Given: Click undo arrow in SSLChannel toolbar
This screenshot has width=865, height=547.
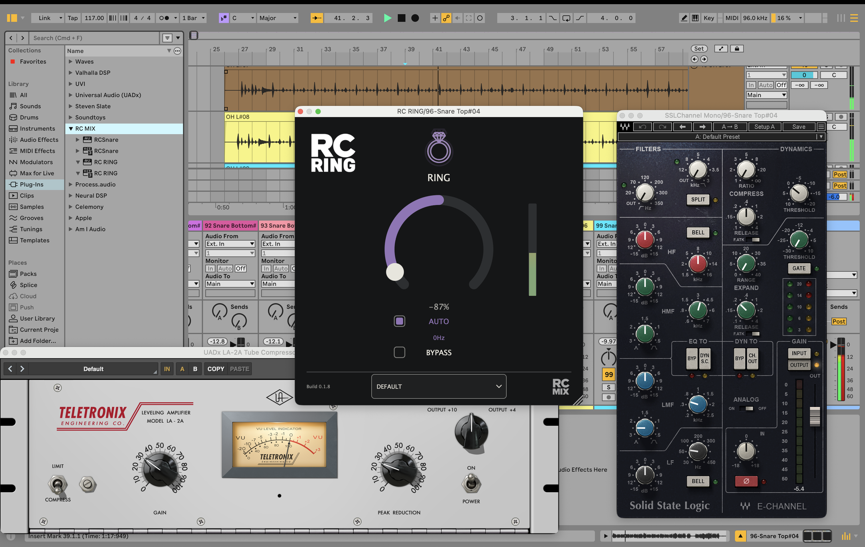Looking at the screenshot, I should click(x=643, y=127).
